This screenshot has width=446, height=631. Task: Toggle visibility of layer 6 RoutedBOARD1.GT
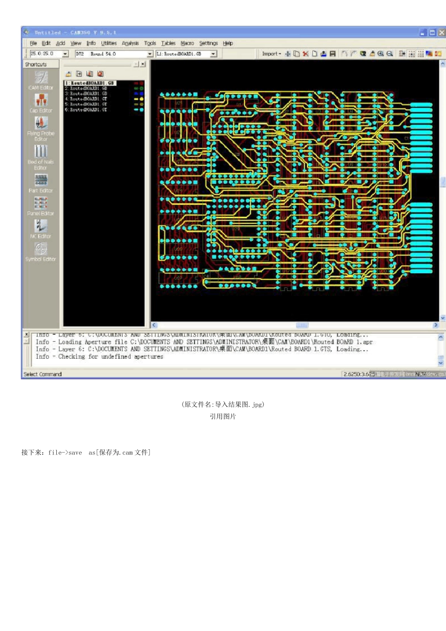139,110
